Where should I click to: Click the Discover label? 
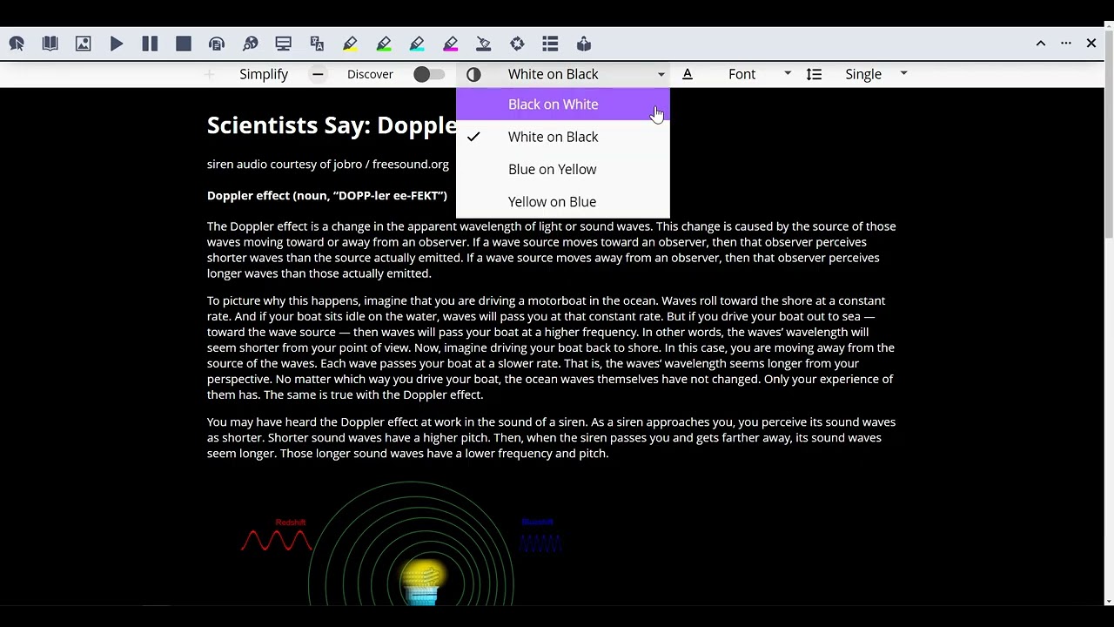[370, 74]
